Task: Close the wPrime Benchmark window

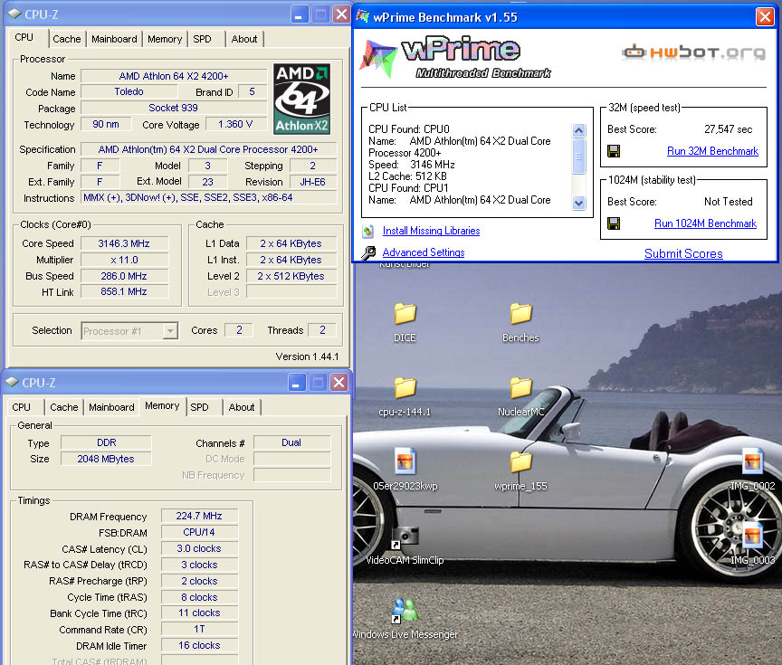Action: pyautogui.click(x=765, y=16)
